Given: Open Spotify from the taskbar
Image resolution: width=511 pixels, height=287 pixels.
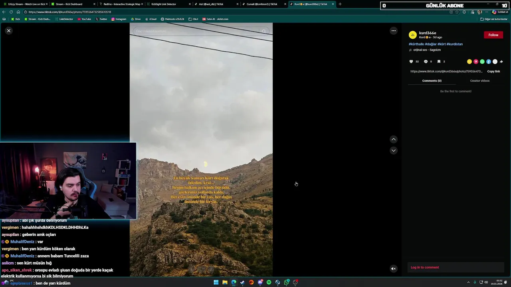Looking at the screenshot, I should click(269, 282).
